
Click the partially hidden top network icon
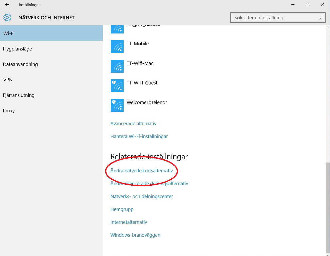(117, 29)
